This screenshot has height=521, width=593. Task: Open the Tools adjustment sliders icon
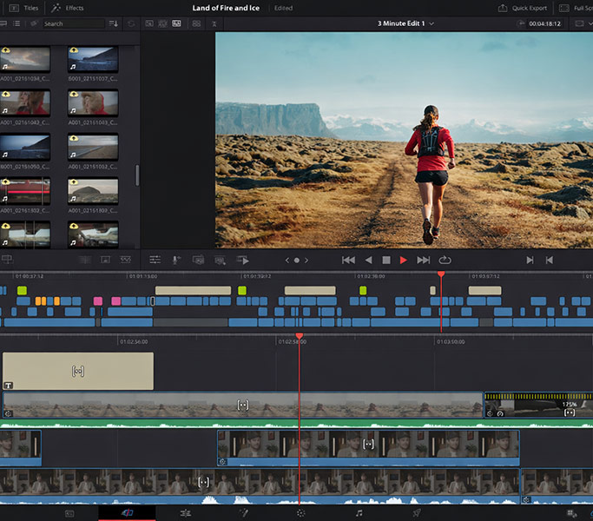[155, 260]
